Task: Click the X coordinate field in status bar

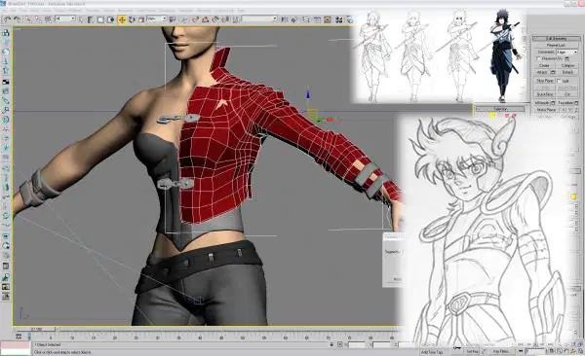Action: click(357, 345)
